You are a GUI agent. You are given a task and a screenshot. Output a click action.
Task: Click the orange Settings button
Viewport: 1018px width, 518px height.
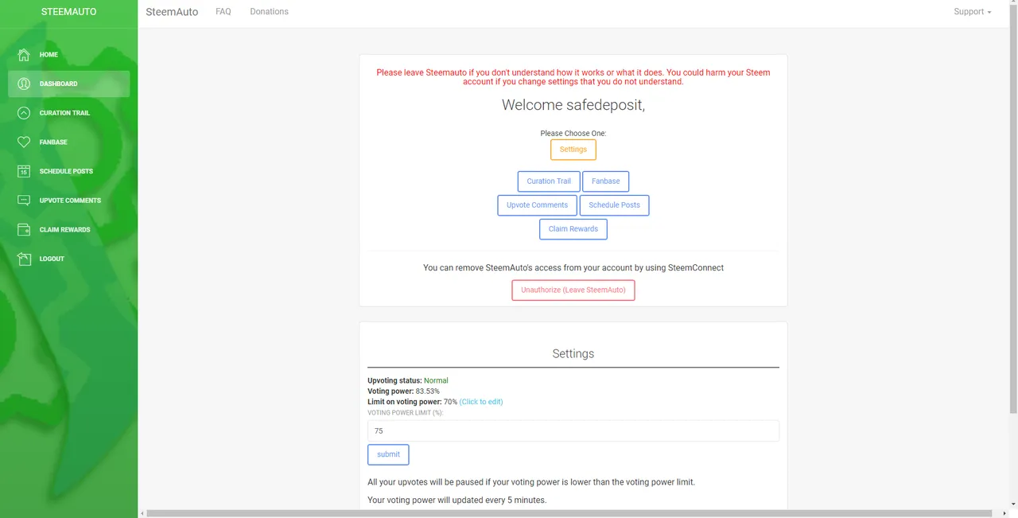point(573,150)
